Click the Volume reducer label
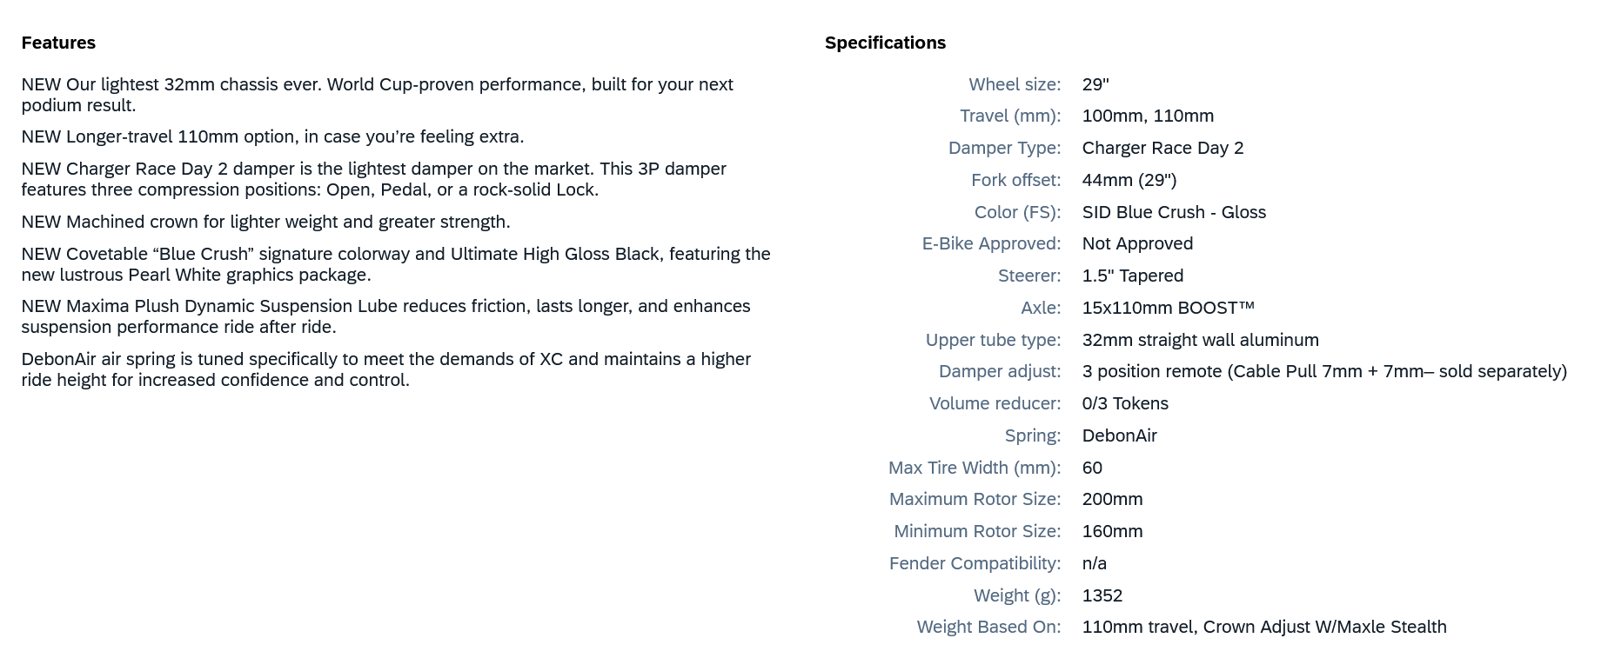The image size is (1608, 658). tap(995, 403)
